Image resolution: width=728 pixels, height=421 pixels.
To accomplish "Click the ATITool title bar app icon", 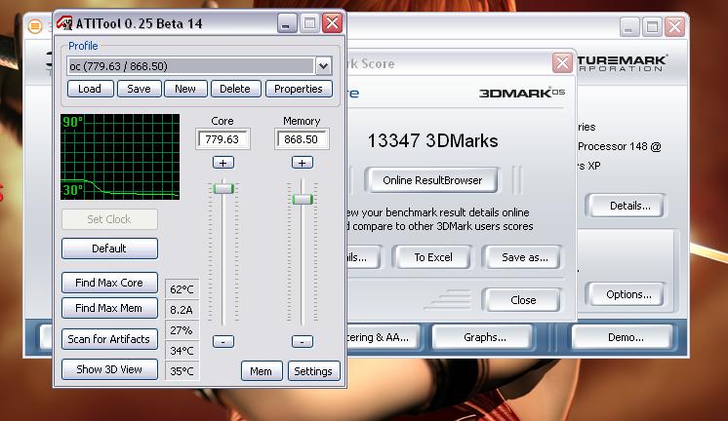I will tap(64, 22).
